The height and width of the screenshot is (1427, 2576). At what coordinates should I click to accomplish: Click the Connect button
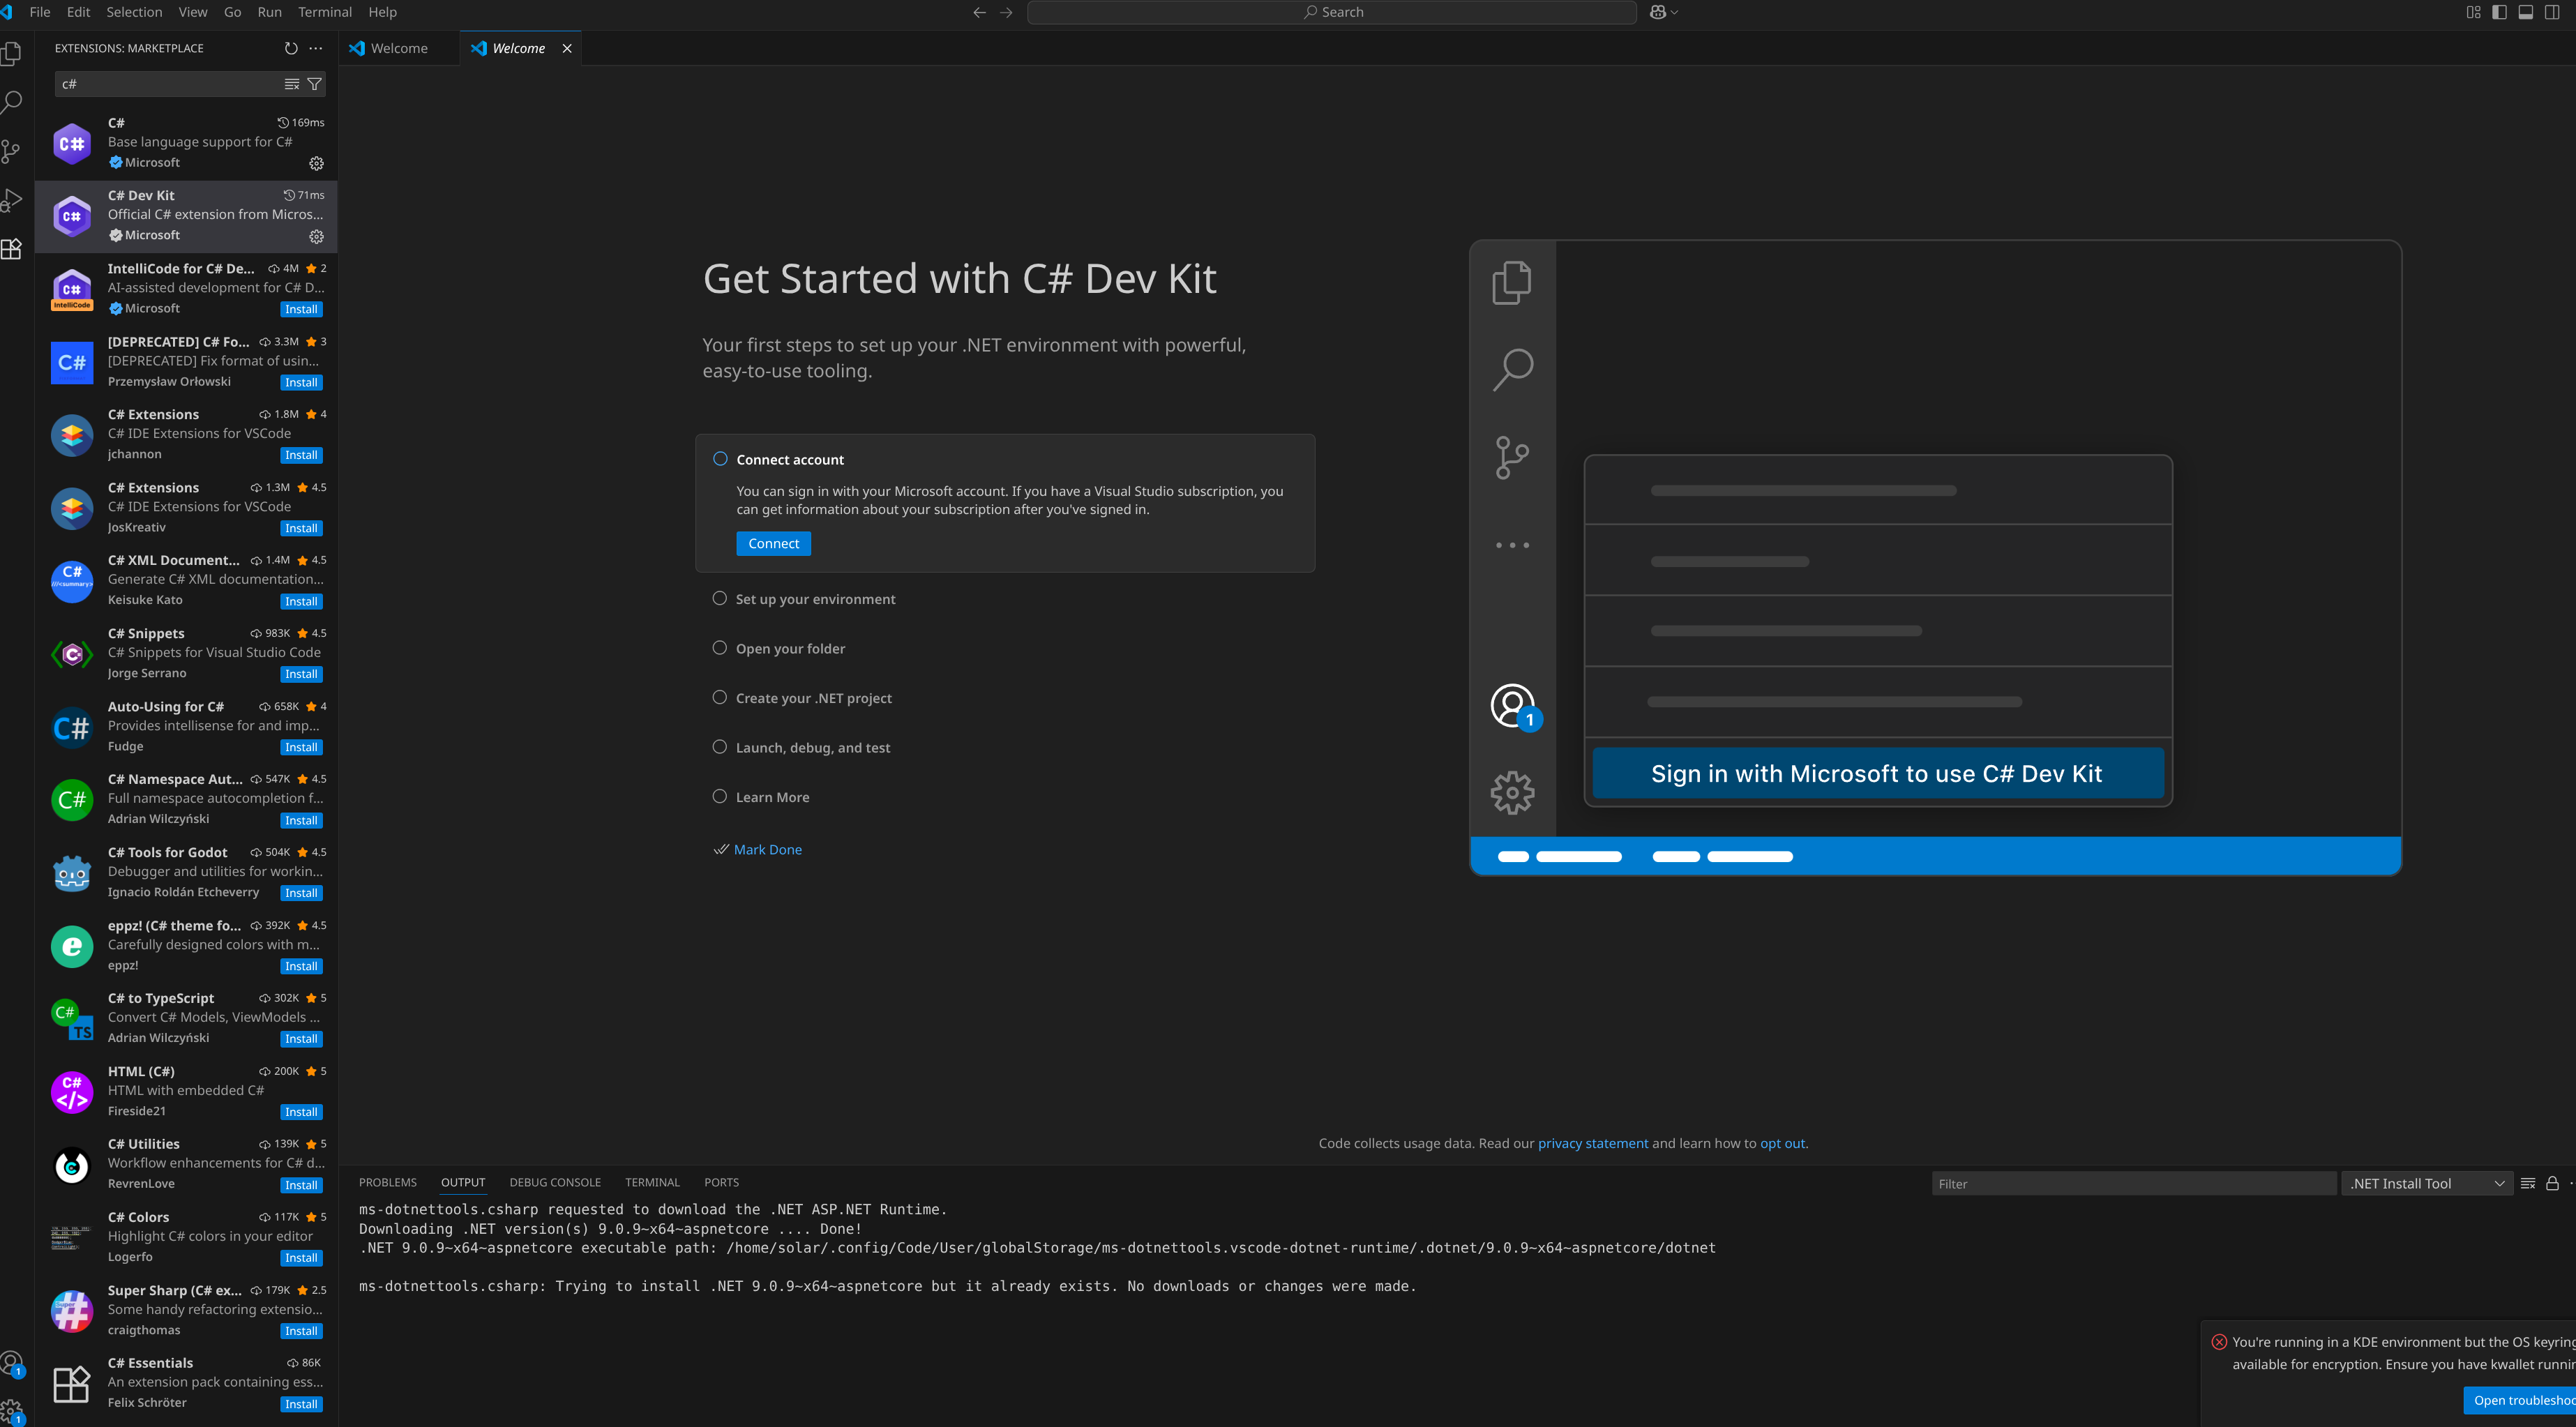(x=773, y=543)
